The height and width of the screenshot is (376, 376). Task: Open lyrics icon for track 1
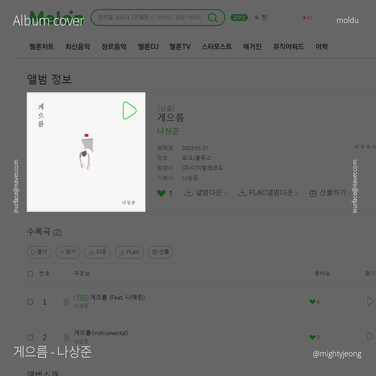pyautogui.click(x=66, y=302)
